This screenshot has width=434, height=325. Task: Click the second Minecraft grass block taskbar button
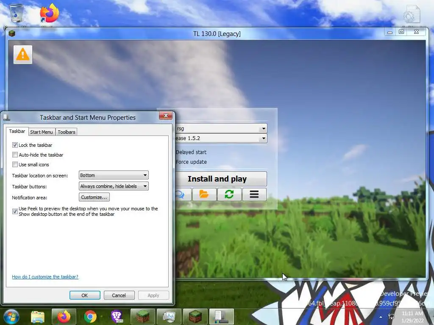point(195,317)
